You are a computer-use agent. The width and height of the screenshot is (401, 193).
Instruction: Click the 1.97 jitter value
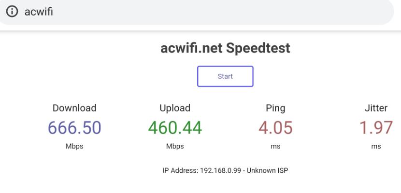[376, 128]
